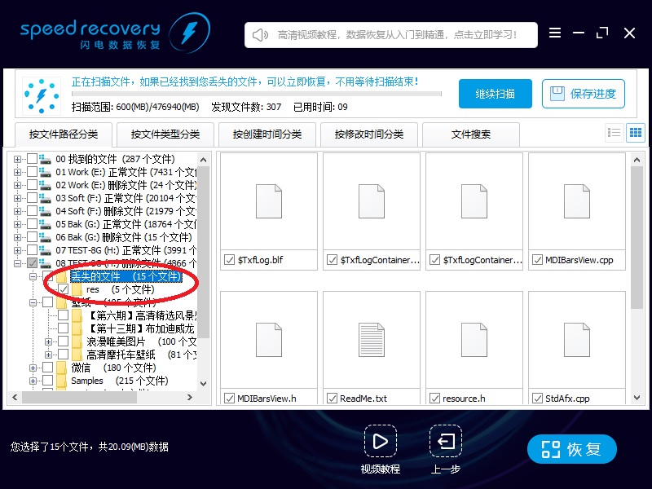Click the 恢复 recover button
This screenshot has height=489, width=652.
(572, 449)
